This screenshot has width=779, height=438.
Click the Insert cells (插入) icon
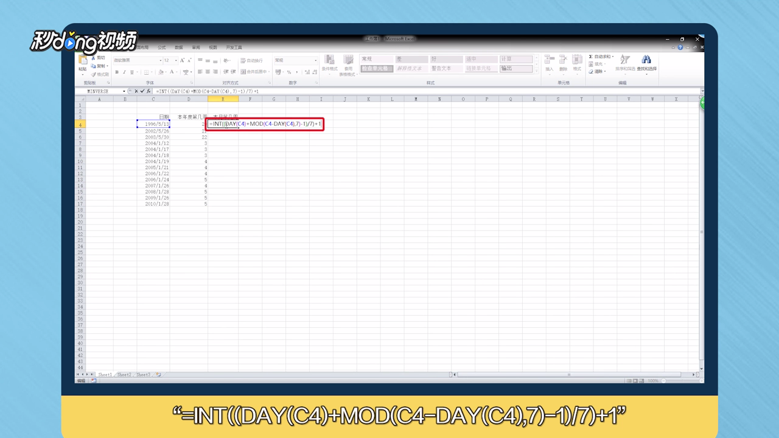(x=549, y=60)
